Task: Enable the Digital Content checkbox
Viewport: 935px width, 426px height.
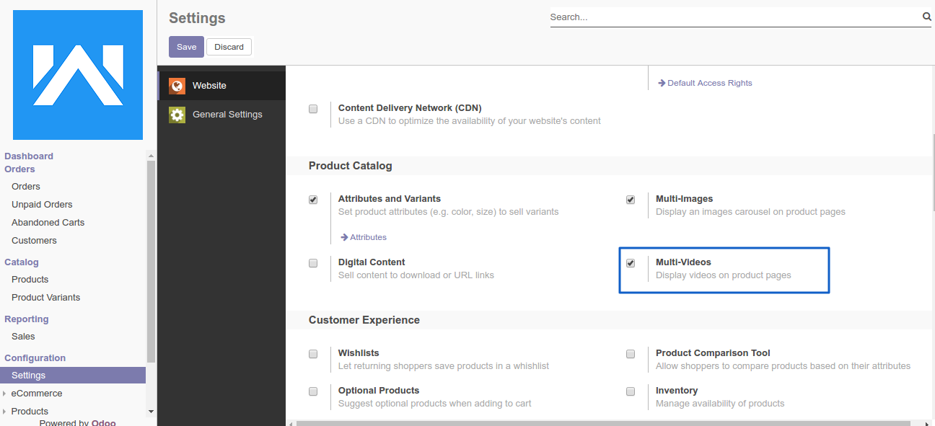Action: pyautogui.click(x=313, y=263)
